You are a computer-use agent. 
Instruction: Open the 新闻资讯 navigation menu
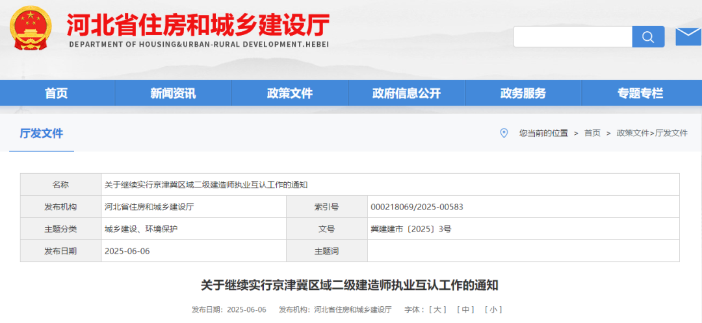click(173, 93)
